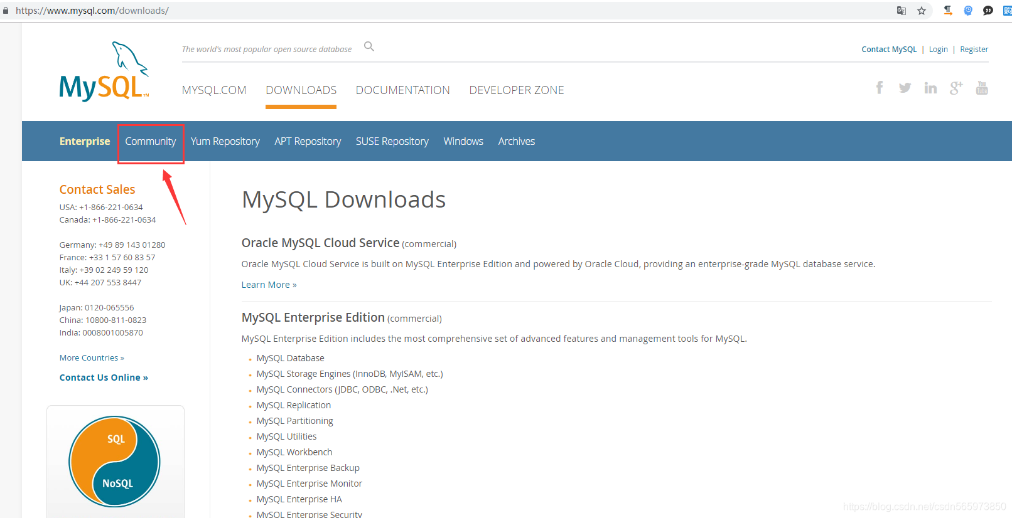Click the Canada phone number line
This screenshot has height=518, width=1012.
(x=108, y=219)
